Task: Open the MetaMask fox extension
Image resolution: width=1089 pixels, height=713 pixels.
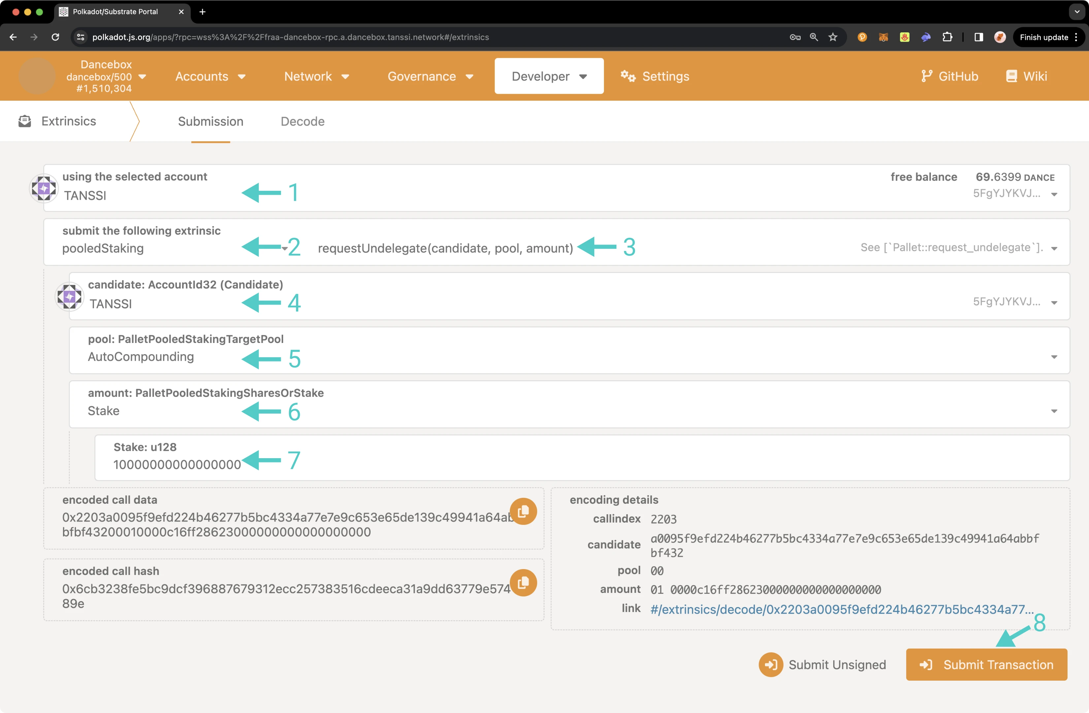Action: 883,37
